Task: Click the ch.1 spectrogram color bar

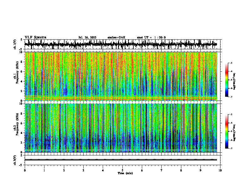Action: 227,80
